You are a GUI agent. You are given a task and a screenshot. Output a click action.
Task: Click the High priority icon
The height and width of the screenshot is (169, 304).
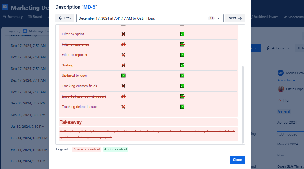coord(279,100)
